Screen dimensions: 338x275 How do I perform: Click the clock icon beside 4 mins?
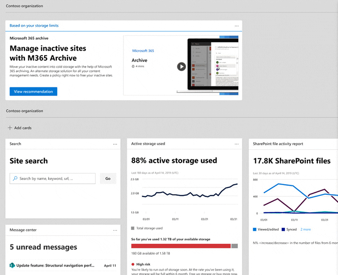coord(133,66)
